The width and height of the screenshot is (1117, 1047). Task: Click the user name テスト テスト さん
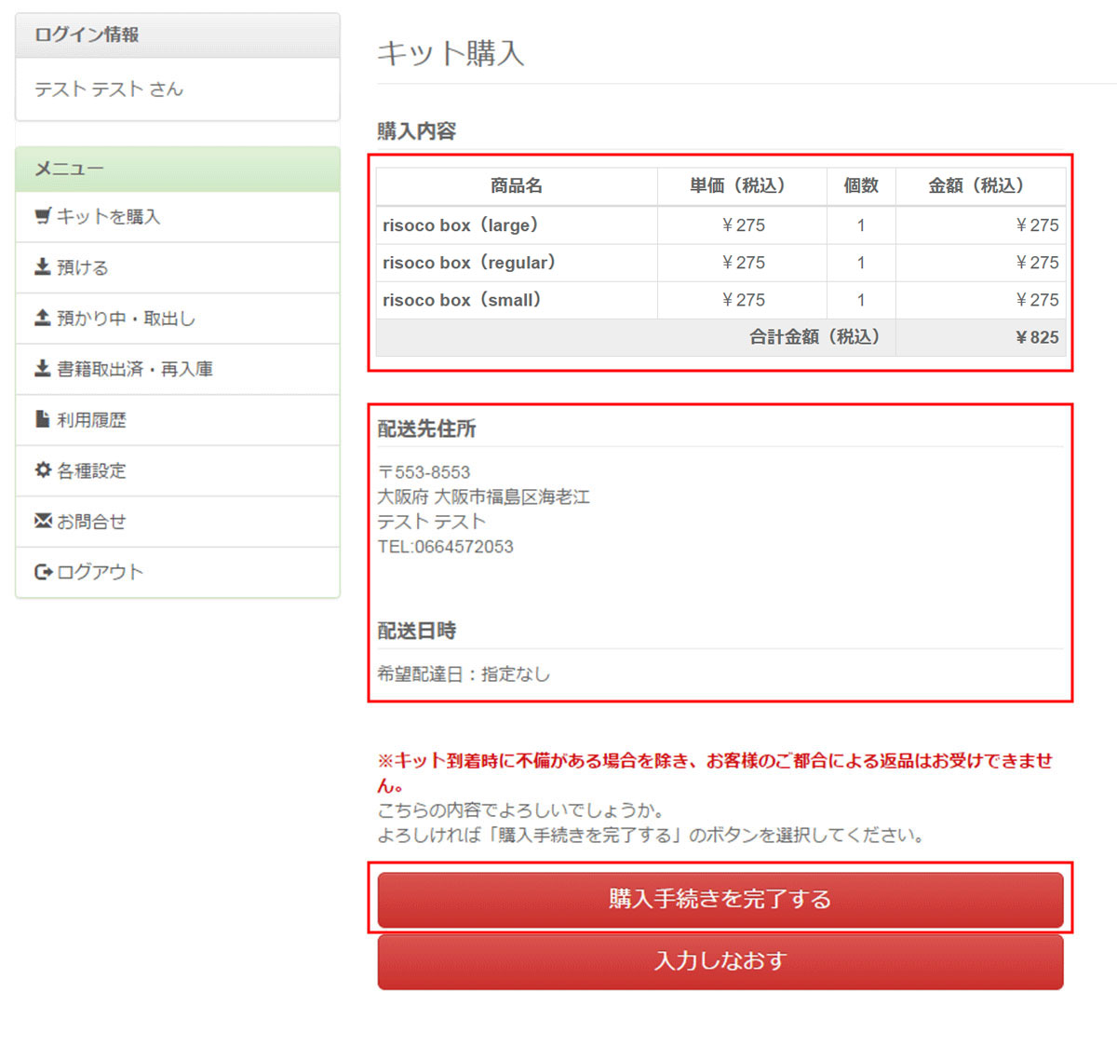(109, 89)
